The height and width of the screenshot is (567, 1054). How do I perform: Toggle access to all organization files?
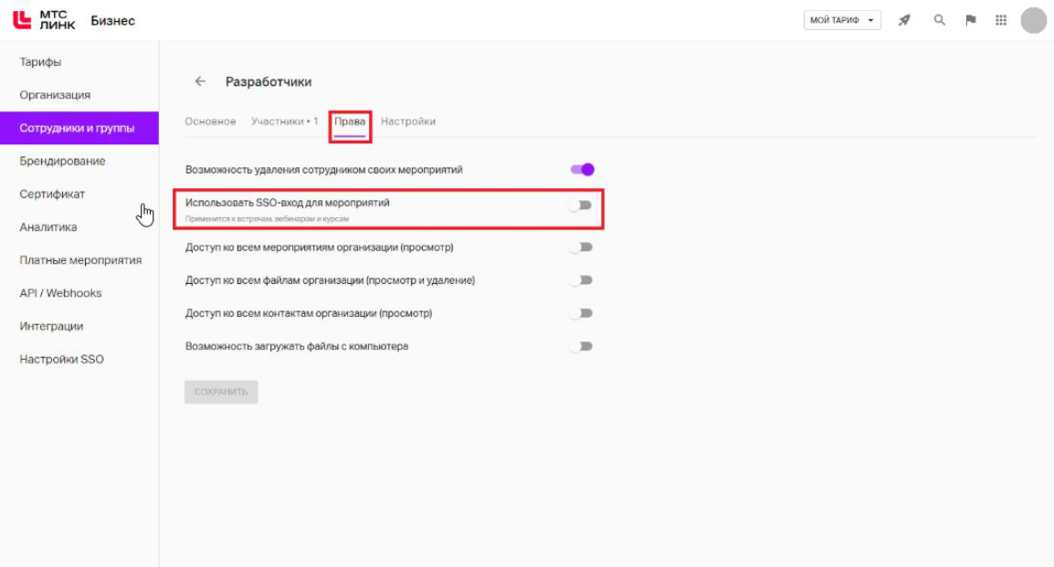[581, 280]
